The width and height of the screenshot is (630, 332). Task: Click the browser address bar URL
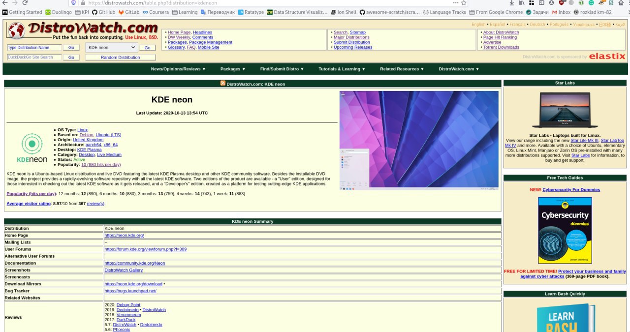click(x=153, y=2)
